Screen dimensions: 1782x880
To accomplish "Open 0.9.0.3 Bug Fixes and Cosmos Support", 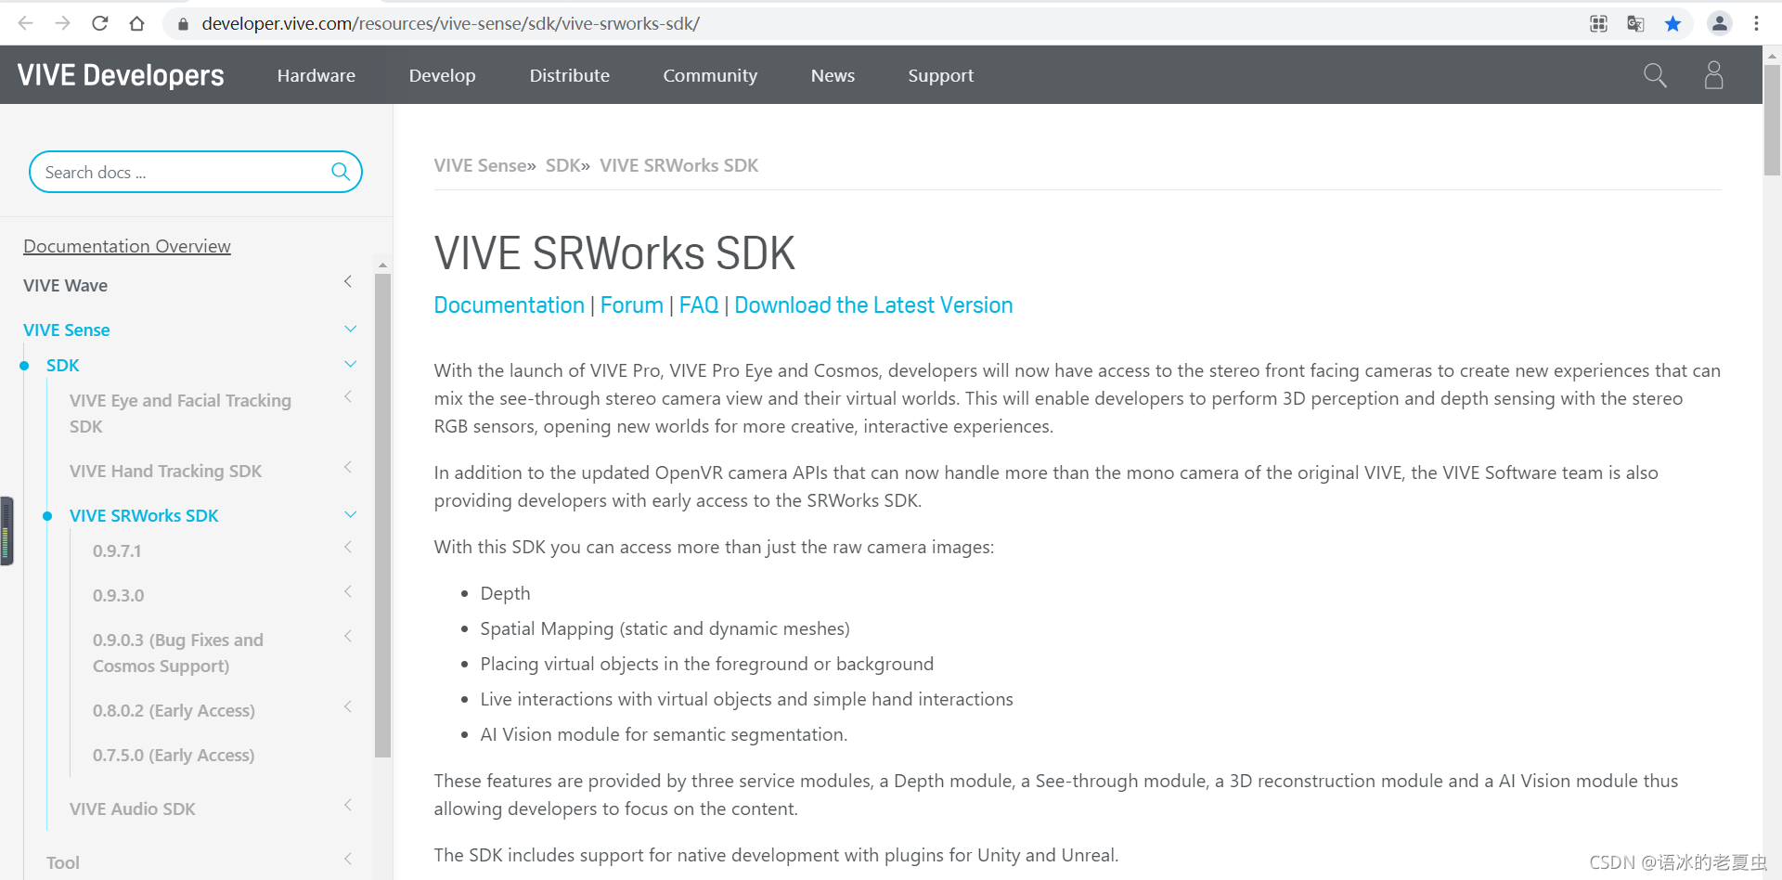I will click(x=178, y=653).
